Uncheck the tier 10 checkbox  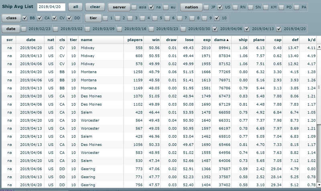coord(217,18)
